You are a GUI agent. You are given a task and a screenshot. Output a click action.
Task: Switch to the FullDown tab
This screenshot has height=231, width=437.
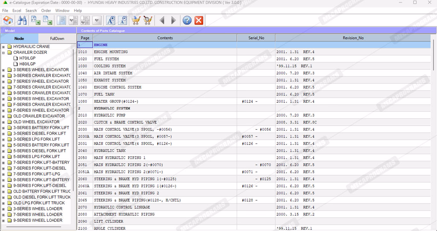tap(57, 38)
